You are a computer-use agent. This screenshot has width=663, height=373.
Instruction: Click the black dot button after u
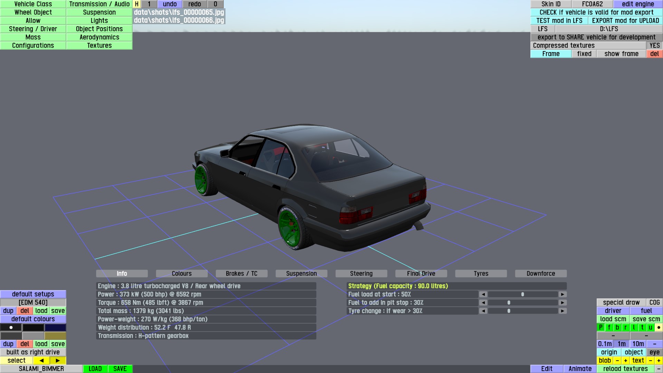pyautogui.click(x=659, y=327)
